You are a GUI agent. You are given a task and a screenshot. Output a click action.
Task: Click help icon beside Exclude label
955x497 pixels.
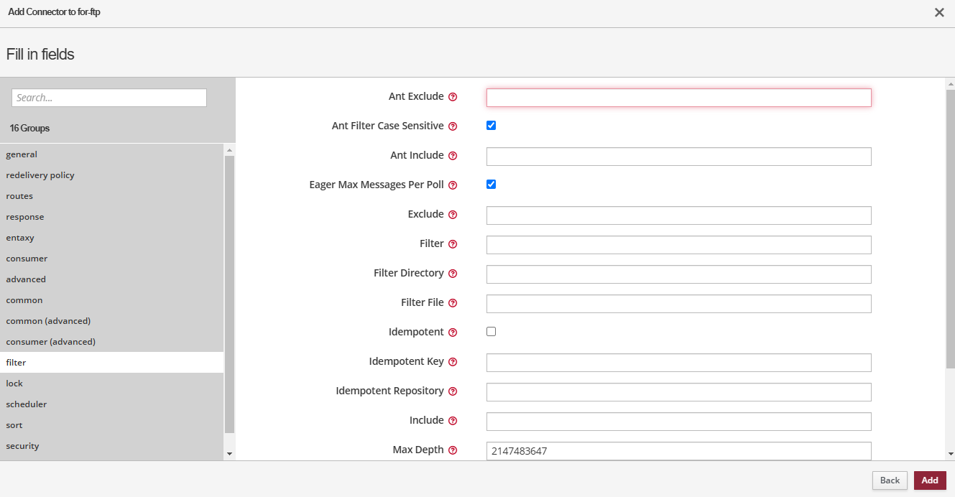tap(453, 215)
